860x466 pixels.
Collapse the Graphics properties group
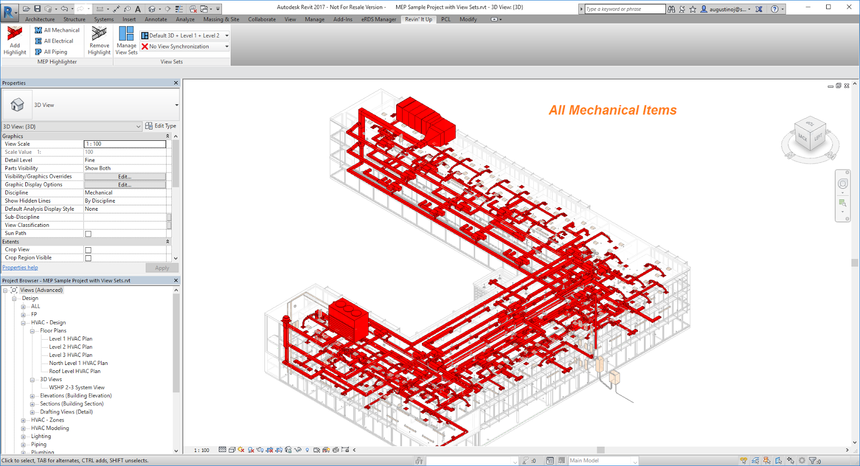pos(168,136)
